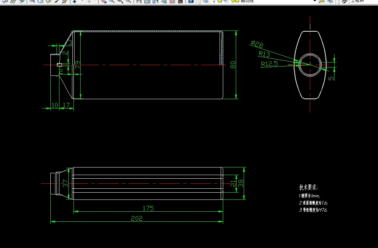
Task: Click the Cut to clipboard scissors icon
Action: click(x=32, y=1)
